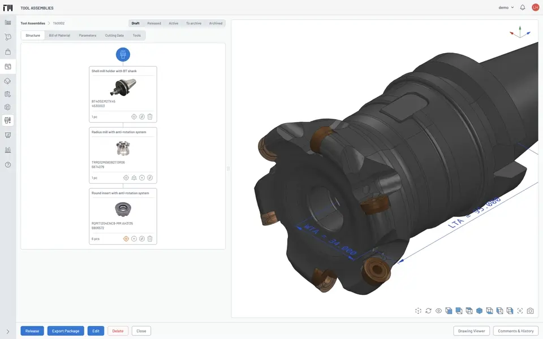This screenshot has height=339, width=543.
Task: Reset the 3D view rotation
Action: [x=428, y=311]
